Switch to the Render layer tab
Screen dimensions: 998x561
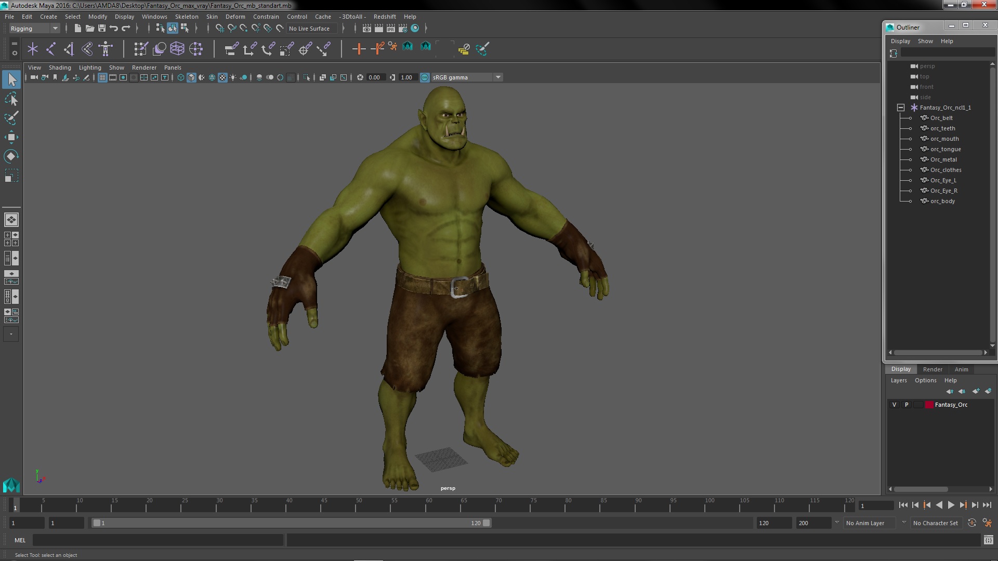point(933,369)
